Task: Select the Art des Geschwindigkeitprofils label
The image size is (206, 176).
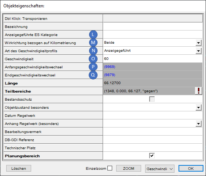Action: point(31,51)
